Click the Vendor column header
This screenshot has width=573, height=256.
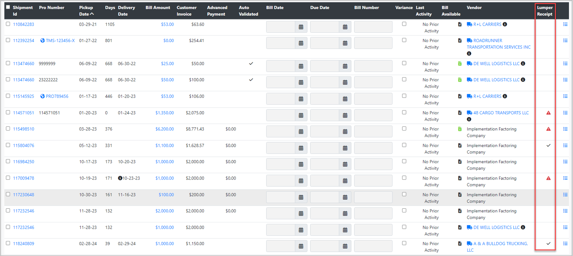[x=474, y=8]
